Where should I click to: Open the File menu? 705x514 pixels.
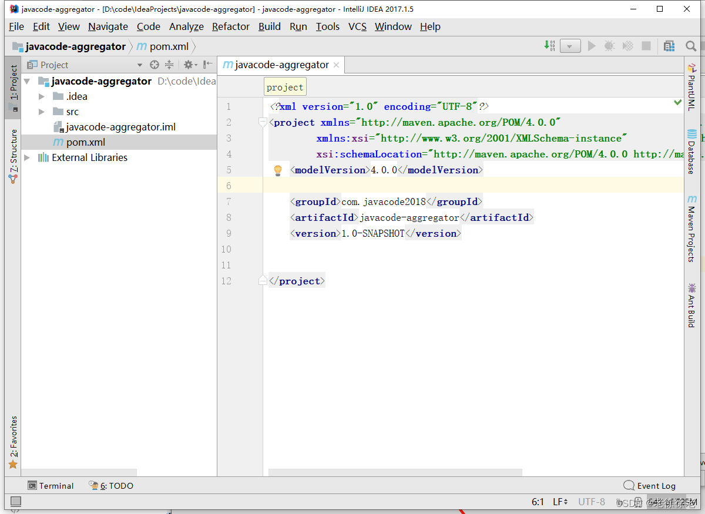coord(16,26)
